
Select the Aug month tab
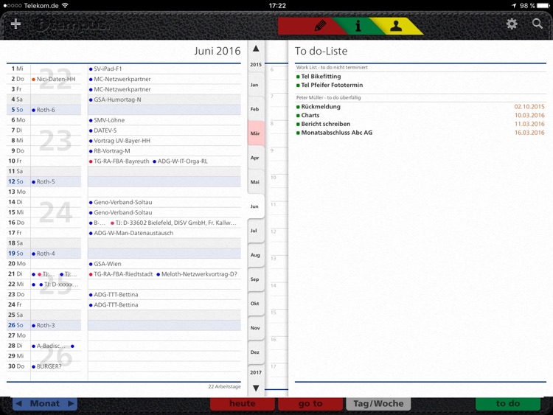255,255
